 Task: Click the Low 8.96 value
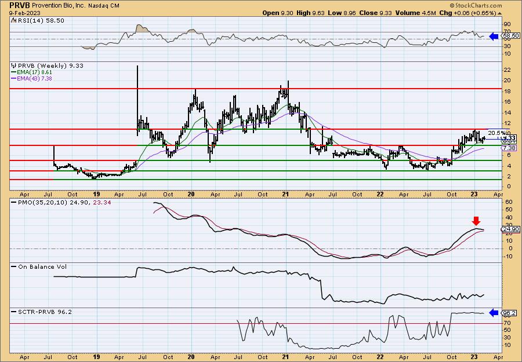point(342,13)
